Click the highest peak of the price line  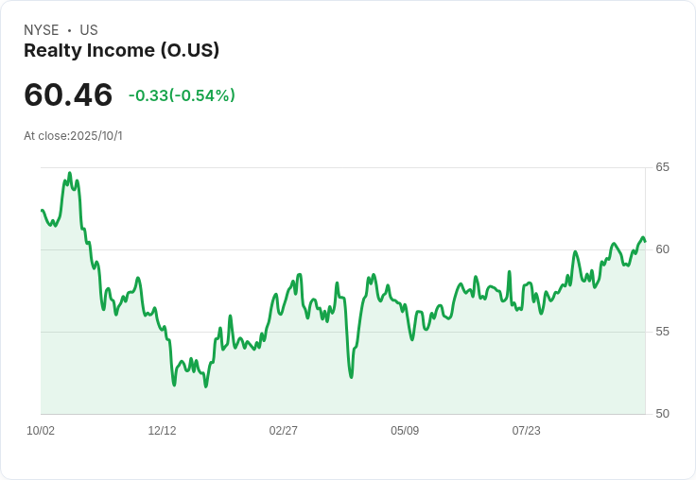pyautogui.click(x=69, y=174)
